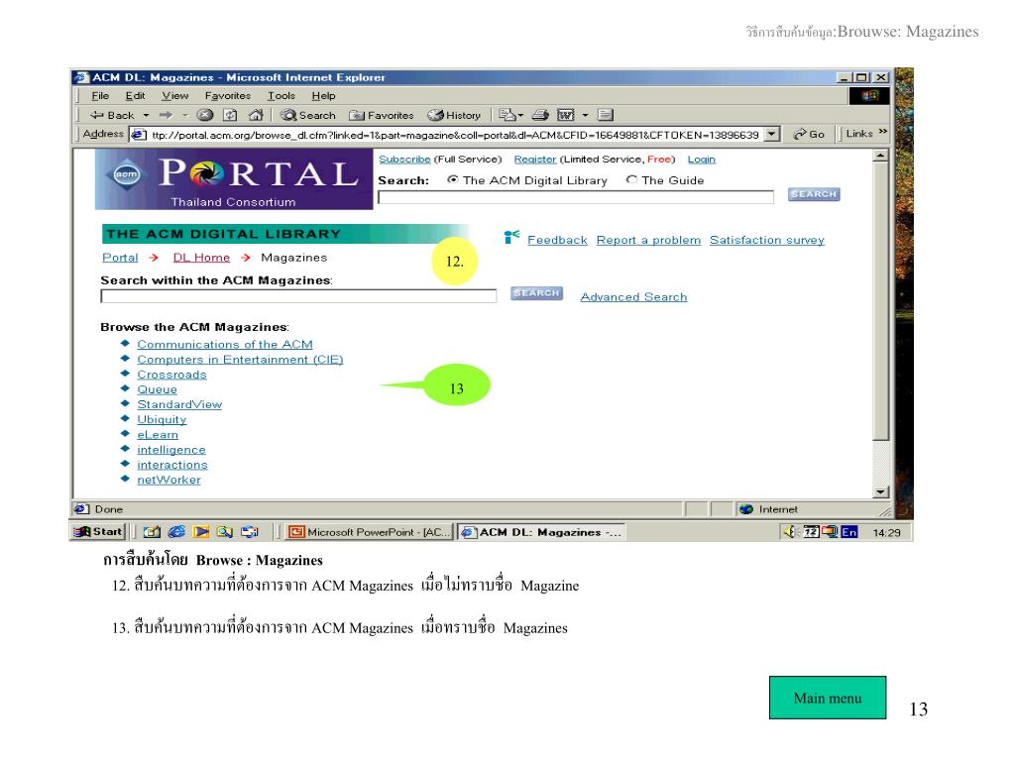This screenshot has height=761, width=1015.
Task: Expand the Back button history dropdown
Action: [x=147, y=115]
